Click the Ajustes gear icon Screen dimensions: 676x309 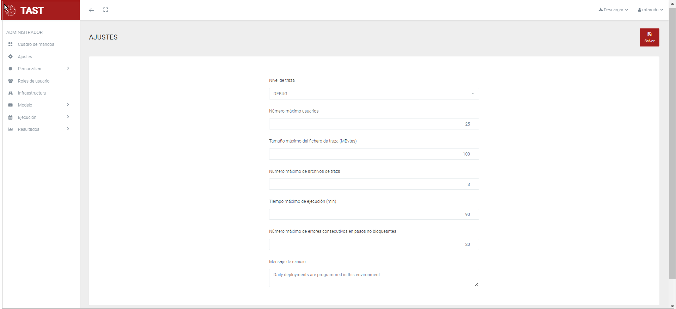click(x=11, y=57)
